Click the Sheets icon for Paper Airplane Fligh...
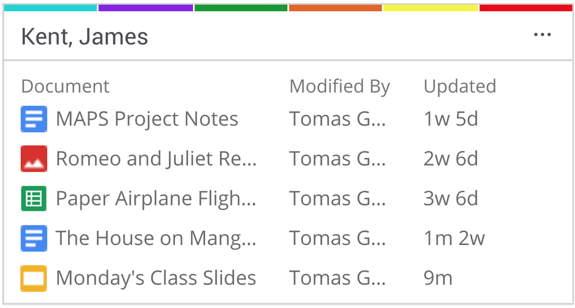 33,198
